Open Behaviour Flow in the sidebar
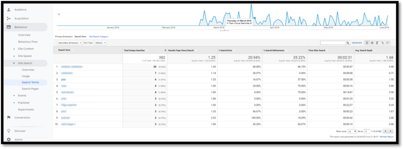 pyautogui.click(x=28, y=41)
